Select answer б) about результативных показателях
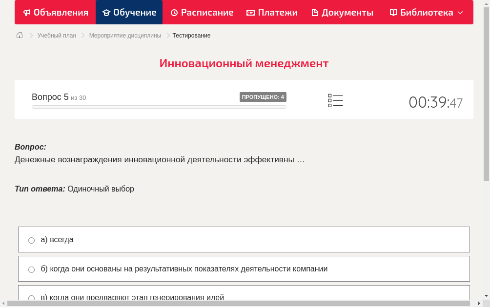The image size is (490, 307). (31, 269)
